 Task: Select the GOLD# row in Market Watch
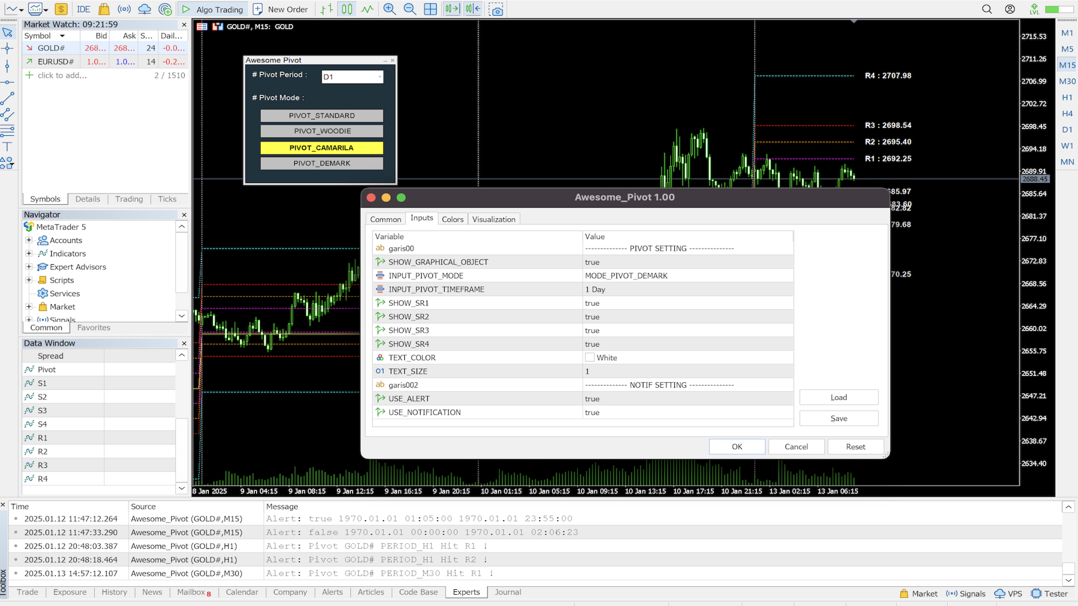pos(105,48)
